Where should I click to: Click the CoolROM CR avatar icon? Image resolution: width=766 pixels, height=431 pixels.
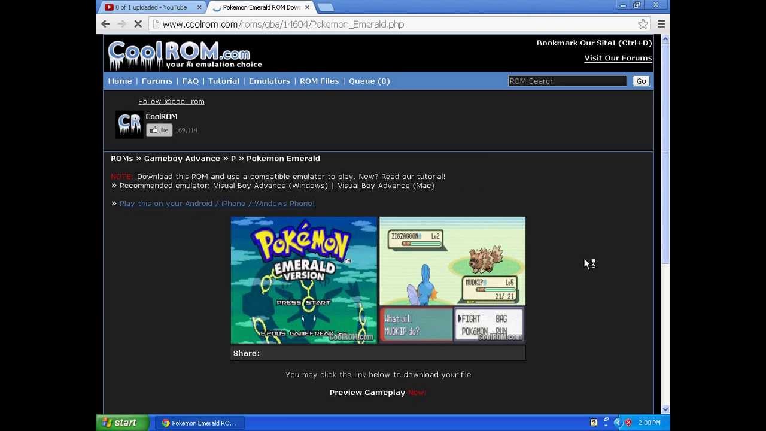pos(129,124)
